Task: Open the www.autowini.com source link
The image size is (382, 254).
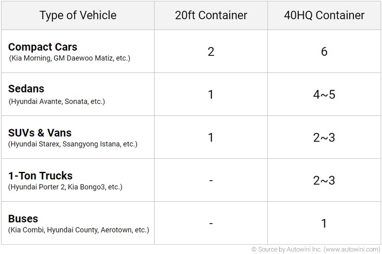Action: [x=352, y=249]
